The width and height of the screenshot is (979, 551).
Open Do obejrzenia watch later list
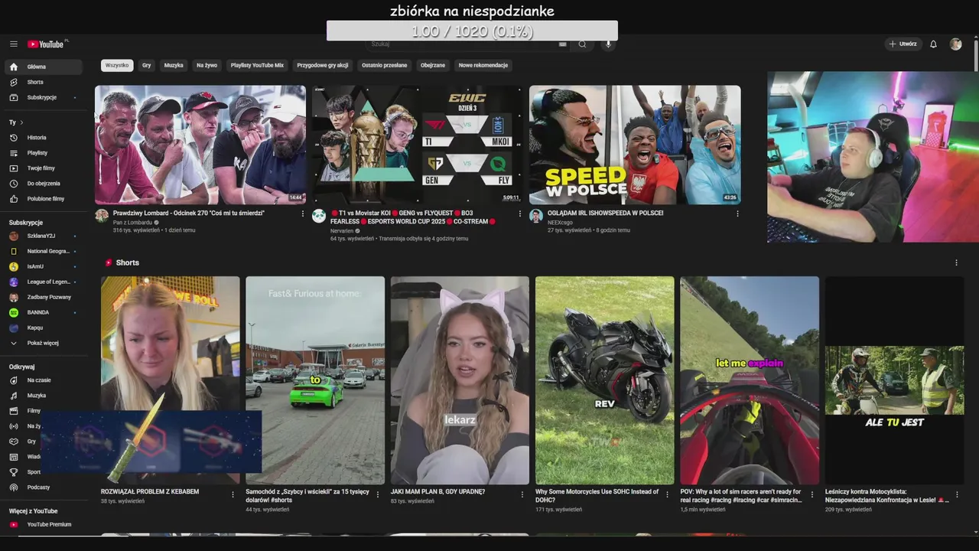44,184
